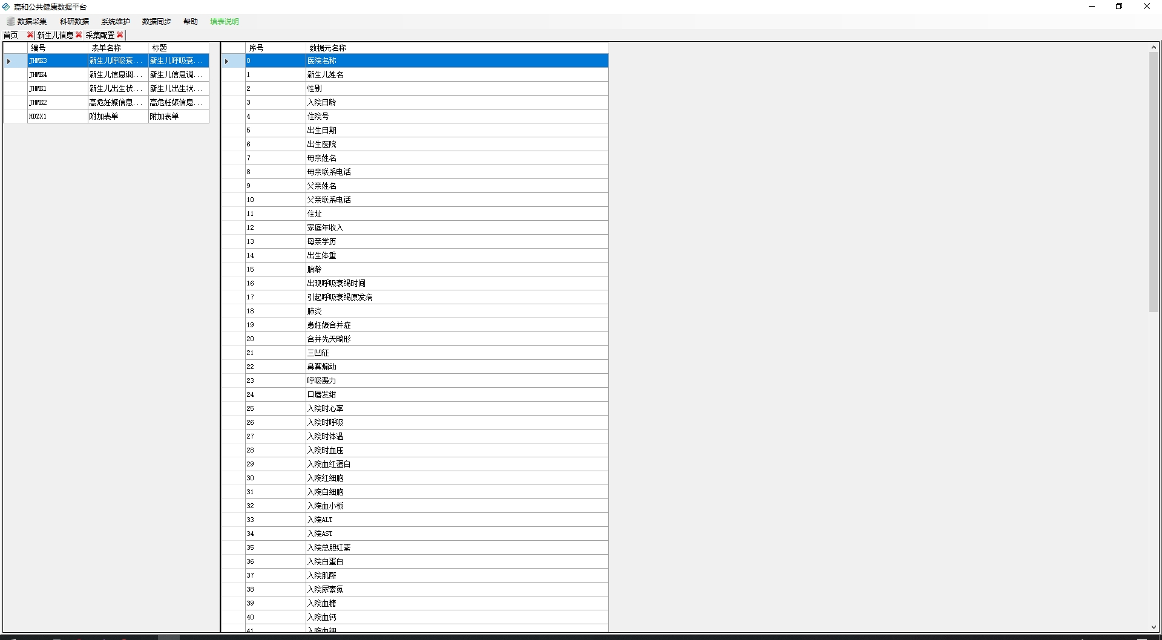Click the 表单名称 column header
The image size is (1162, 640).
(118, 48)
